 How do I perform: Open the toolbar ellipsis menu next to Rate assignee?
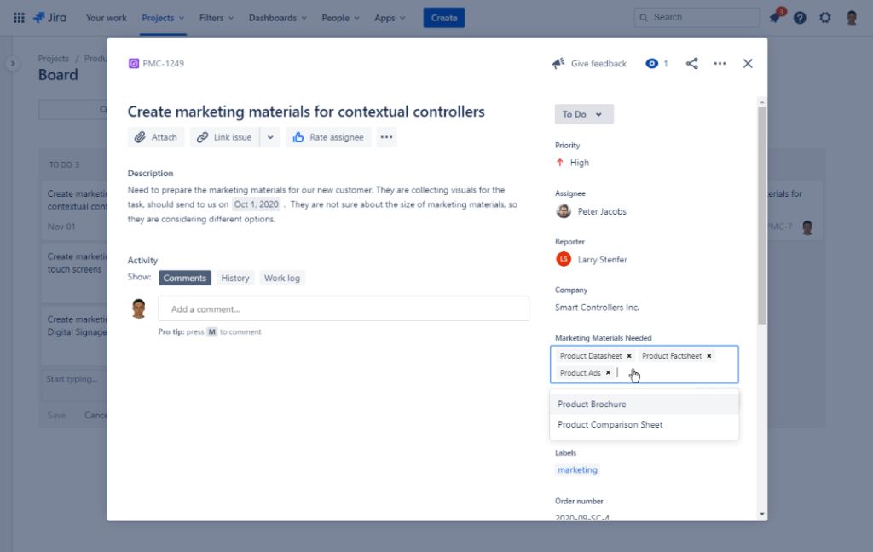coord(386,137)
